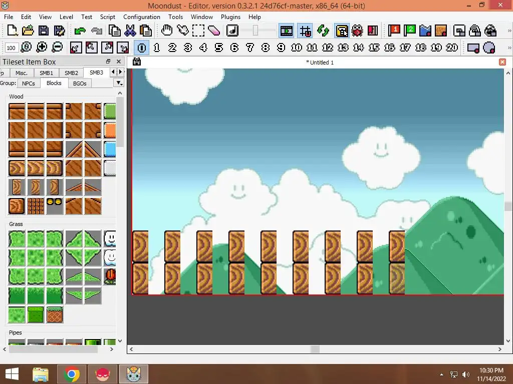Switch to section 0
The height and width of the screenshot is (384, 513).
tap(142, 47)
